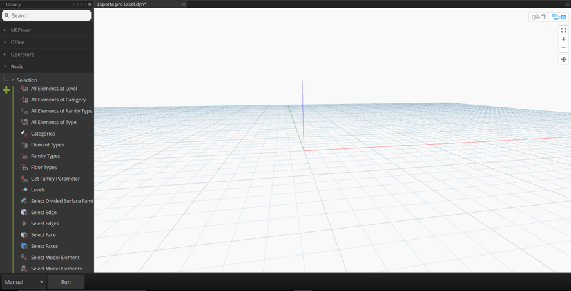The width and height of the screenshot is (571, 291).
Task: Collapse the Library panel sidebar
Action: click(89, 4)
